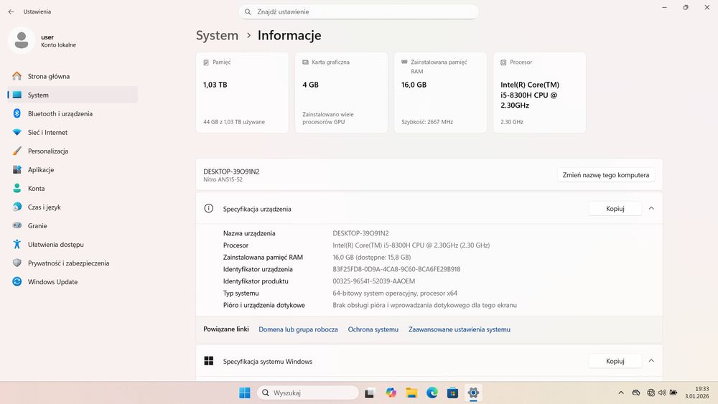Launch Copilot from the taskbar
718x404 pixels.
point(391,393)
